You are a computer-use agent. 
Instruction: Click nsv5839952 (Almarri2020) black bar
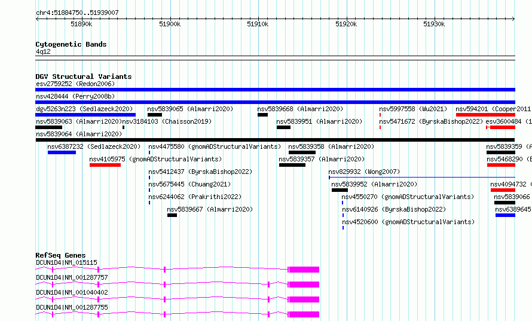340,190
